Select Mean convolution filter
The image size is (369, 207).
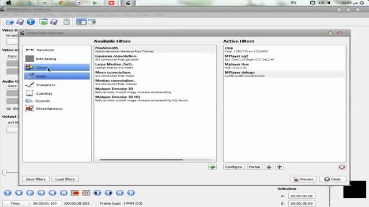click(155, 74)
